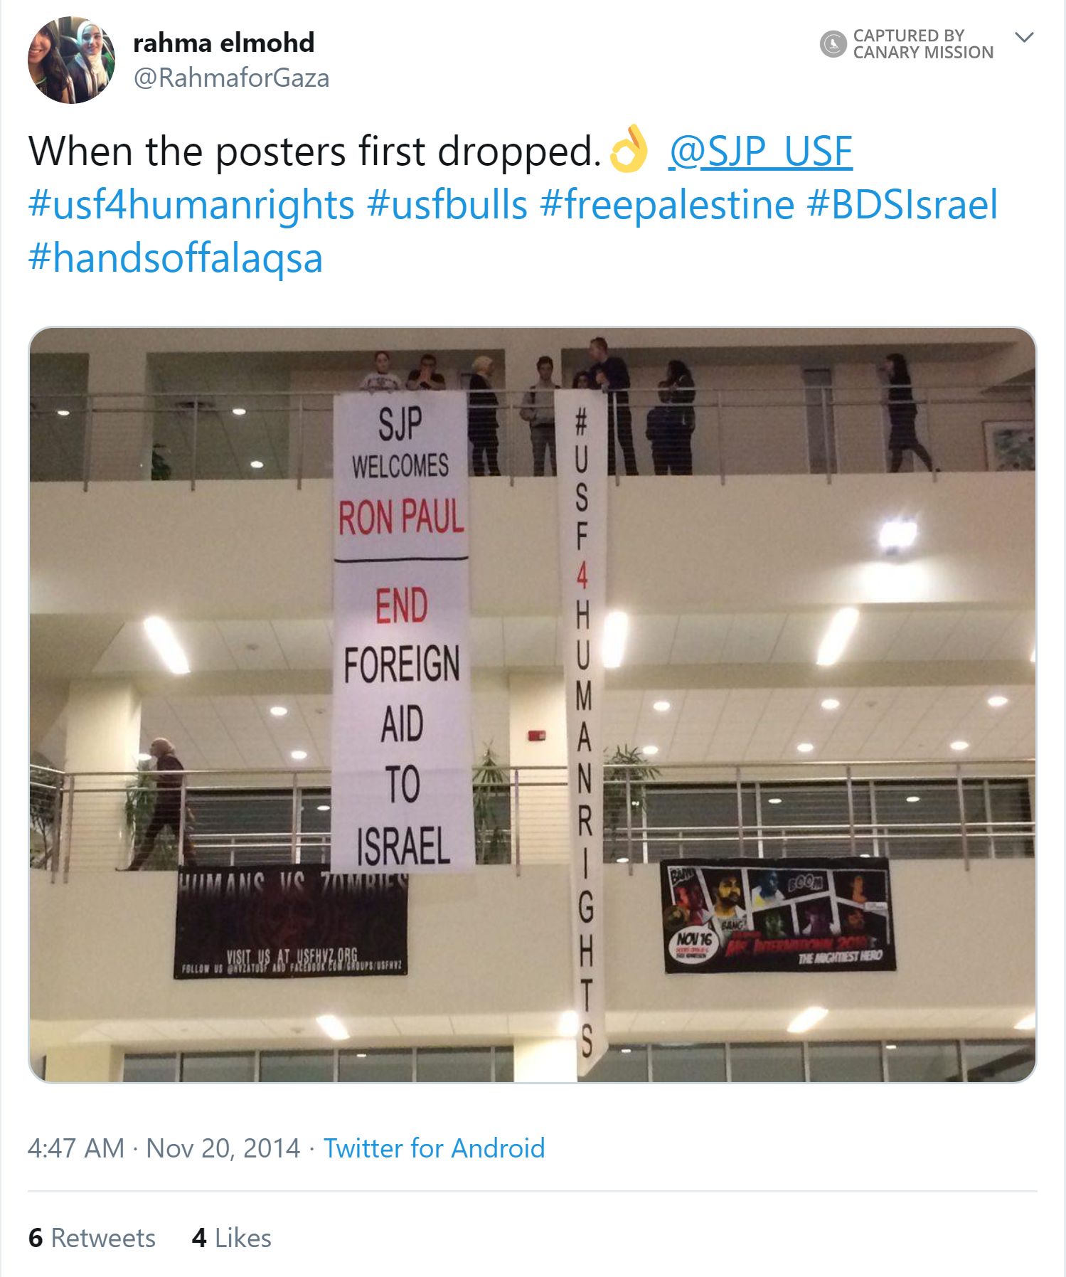Click the @RahmaforGaza handle
Viewport: 1066px width, 1277px height.
pyautogui.click(x=231, y=78)
